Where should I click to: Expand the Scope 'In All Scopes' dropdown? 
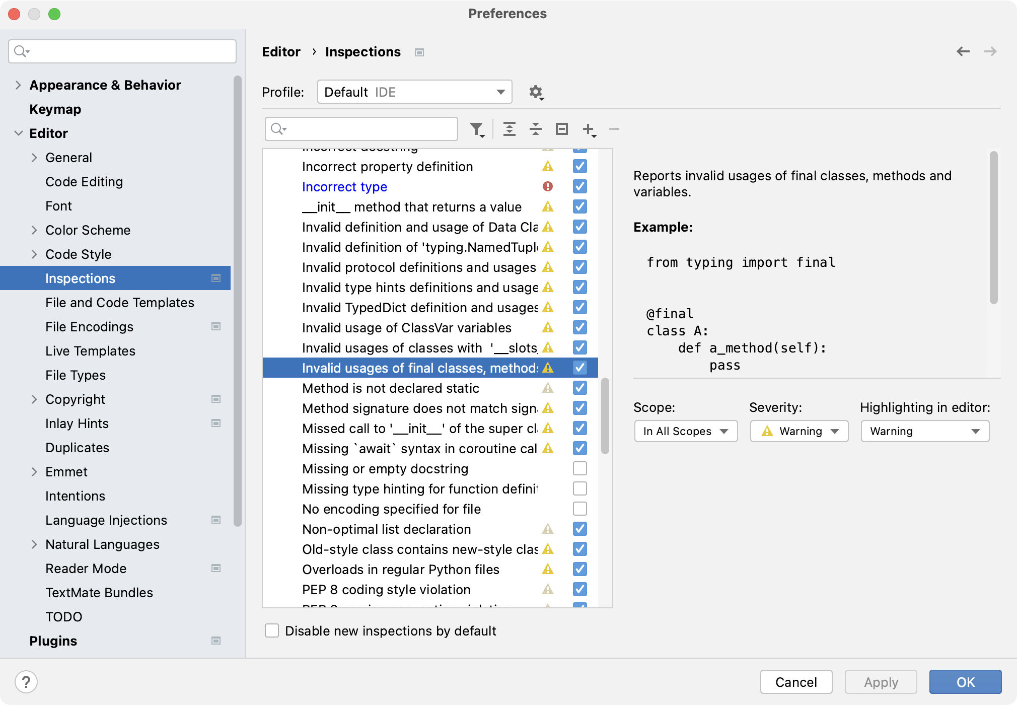pyautogui.click(x=684, y=431)
